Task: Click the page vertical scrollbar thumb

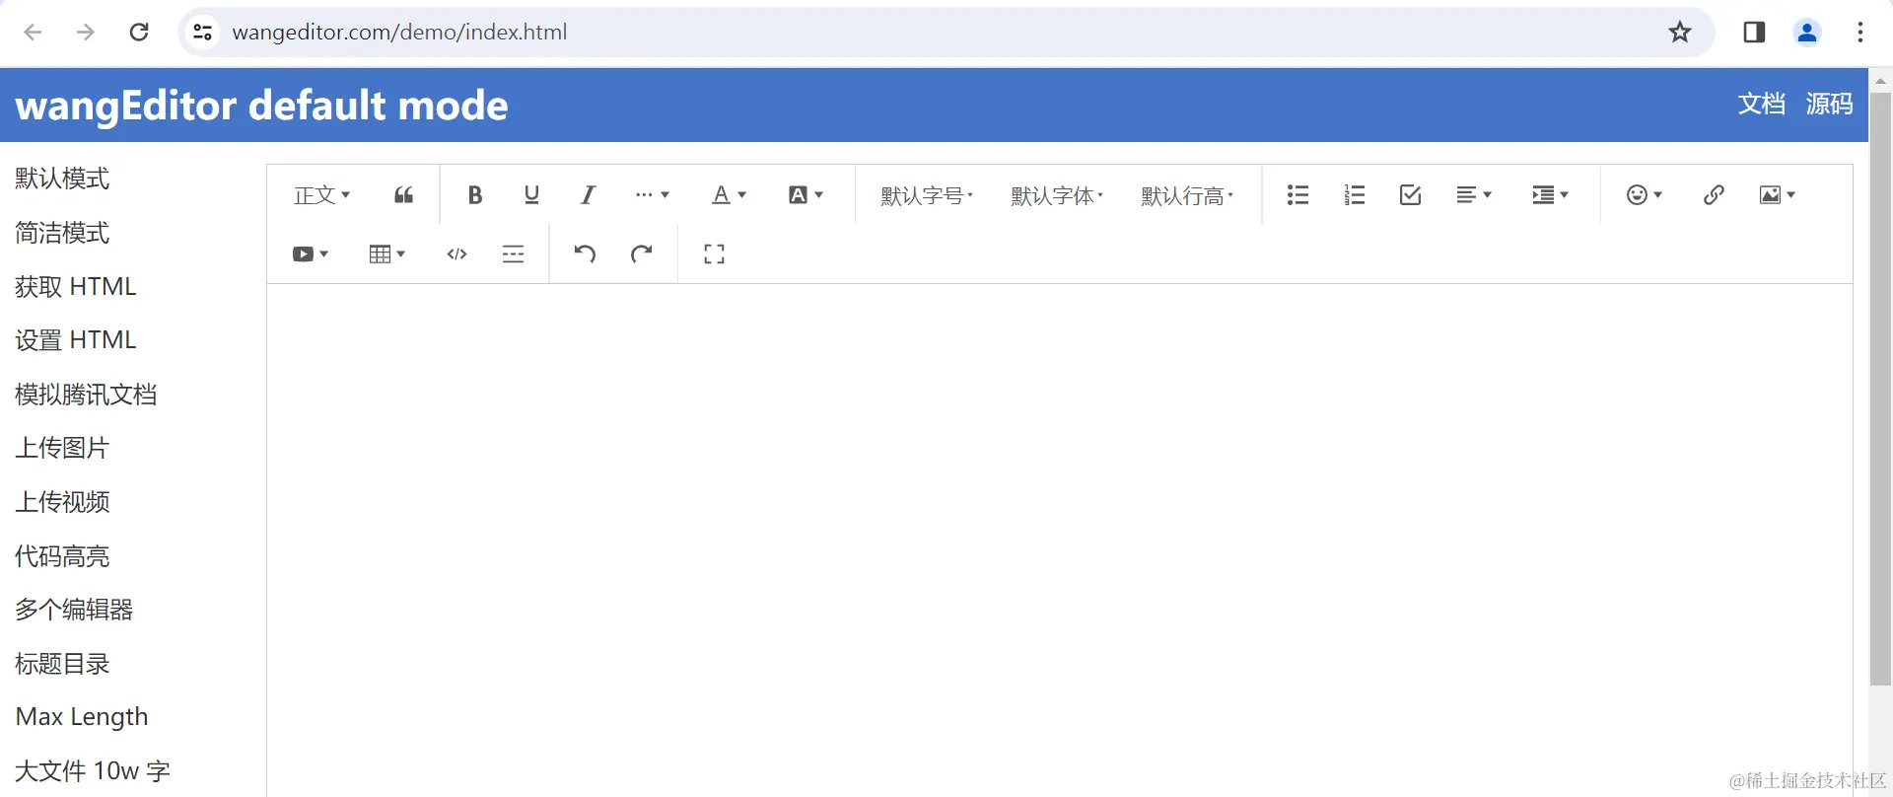Action: pos(1880,389)
